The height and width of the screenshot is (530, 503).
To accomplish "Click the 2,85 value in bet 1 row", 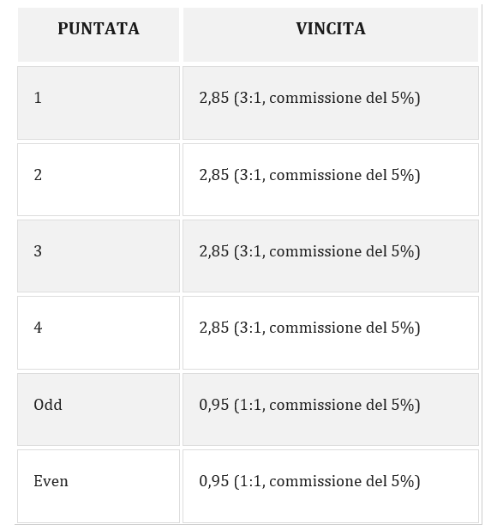I will pos(214,98).
